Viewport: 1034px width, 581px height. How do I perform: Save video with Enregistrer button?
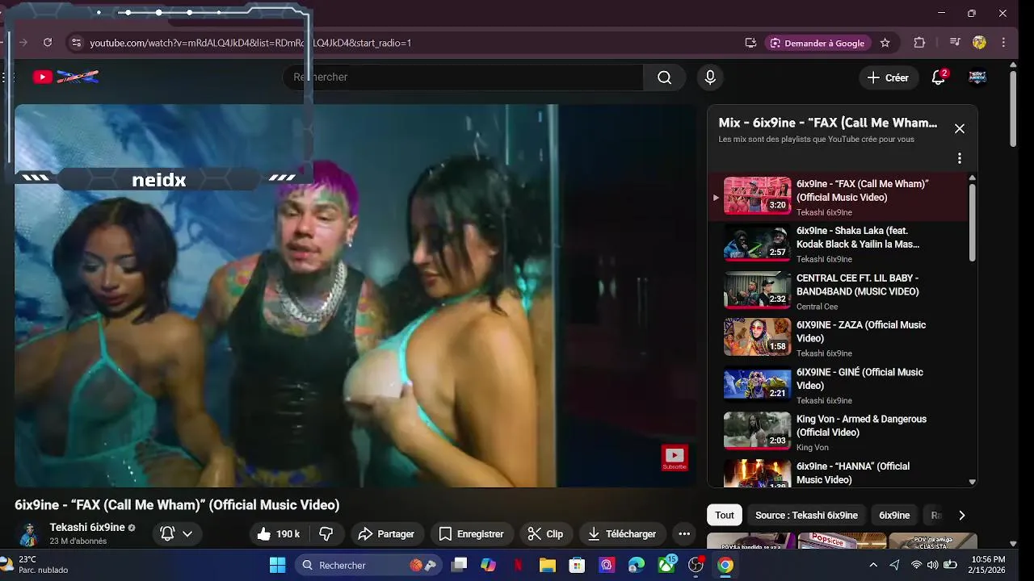click(x=471, y=533)
